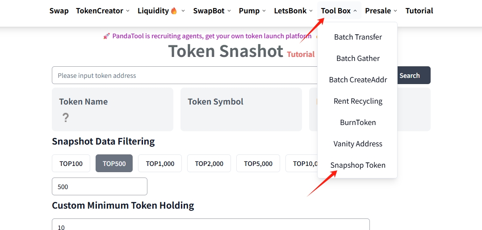Open Rent Recycling tool

(x=358, y=101)
